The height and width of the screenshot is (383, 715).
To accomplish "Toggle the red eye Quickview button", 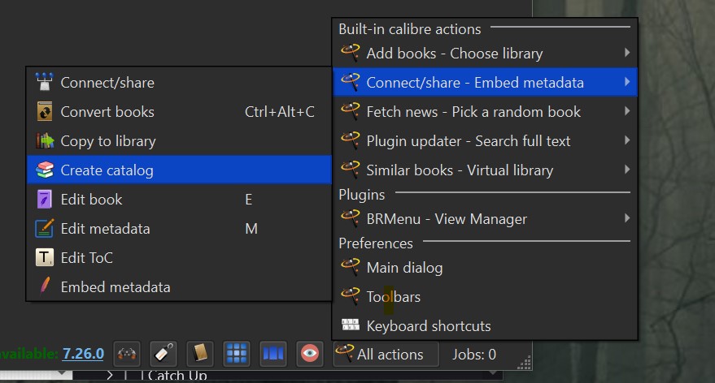I will (x=309, y=354).
